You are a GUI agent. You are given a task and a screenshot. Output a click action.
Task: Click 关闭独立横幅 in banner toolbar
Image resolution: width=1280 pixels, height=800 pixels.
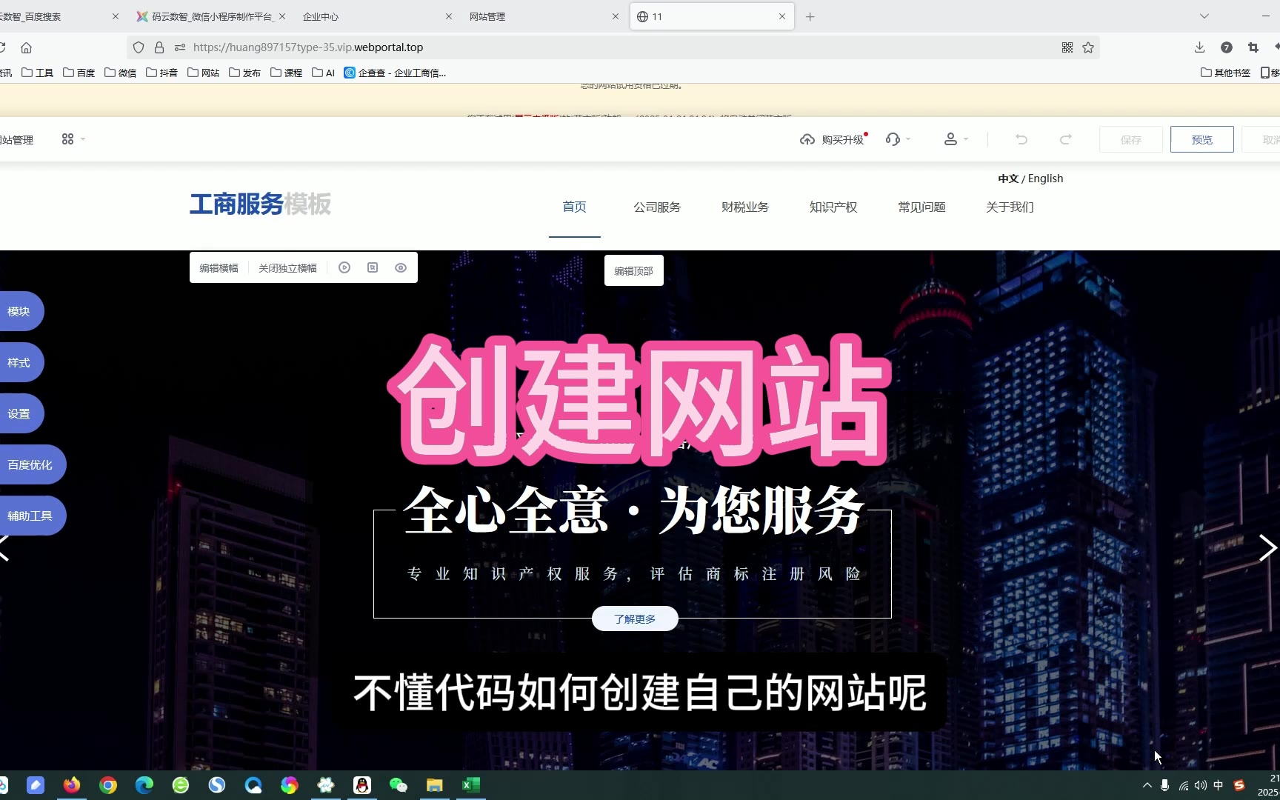coord(287,268)
